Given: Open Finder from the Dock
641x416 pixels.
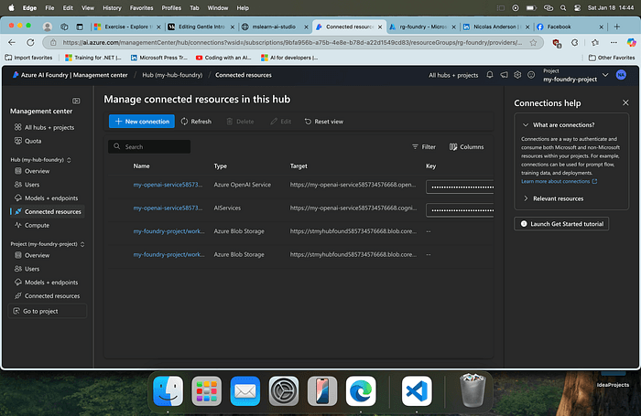Looking at the screenshot, I should click(168, 391).
